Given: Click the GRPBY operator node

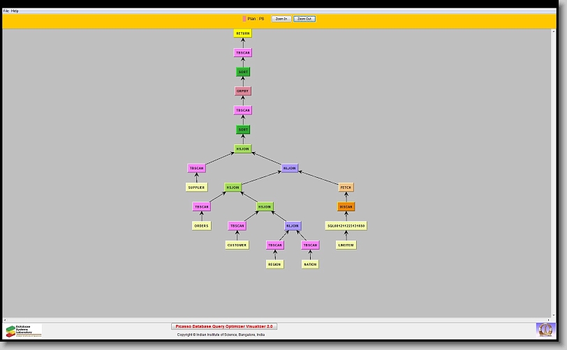Looking at the screenshot, I should point(242,91).
